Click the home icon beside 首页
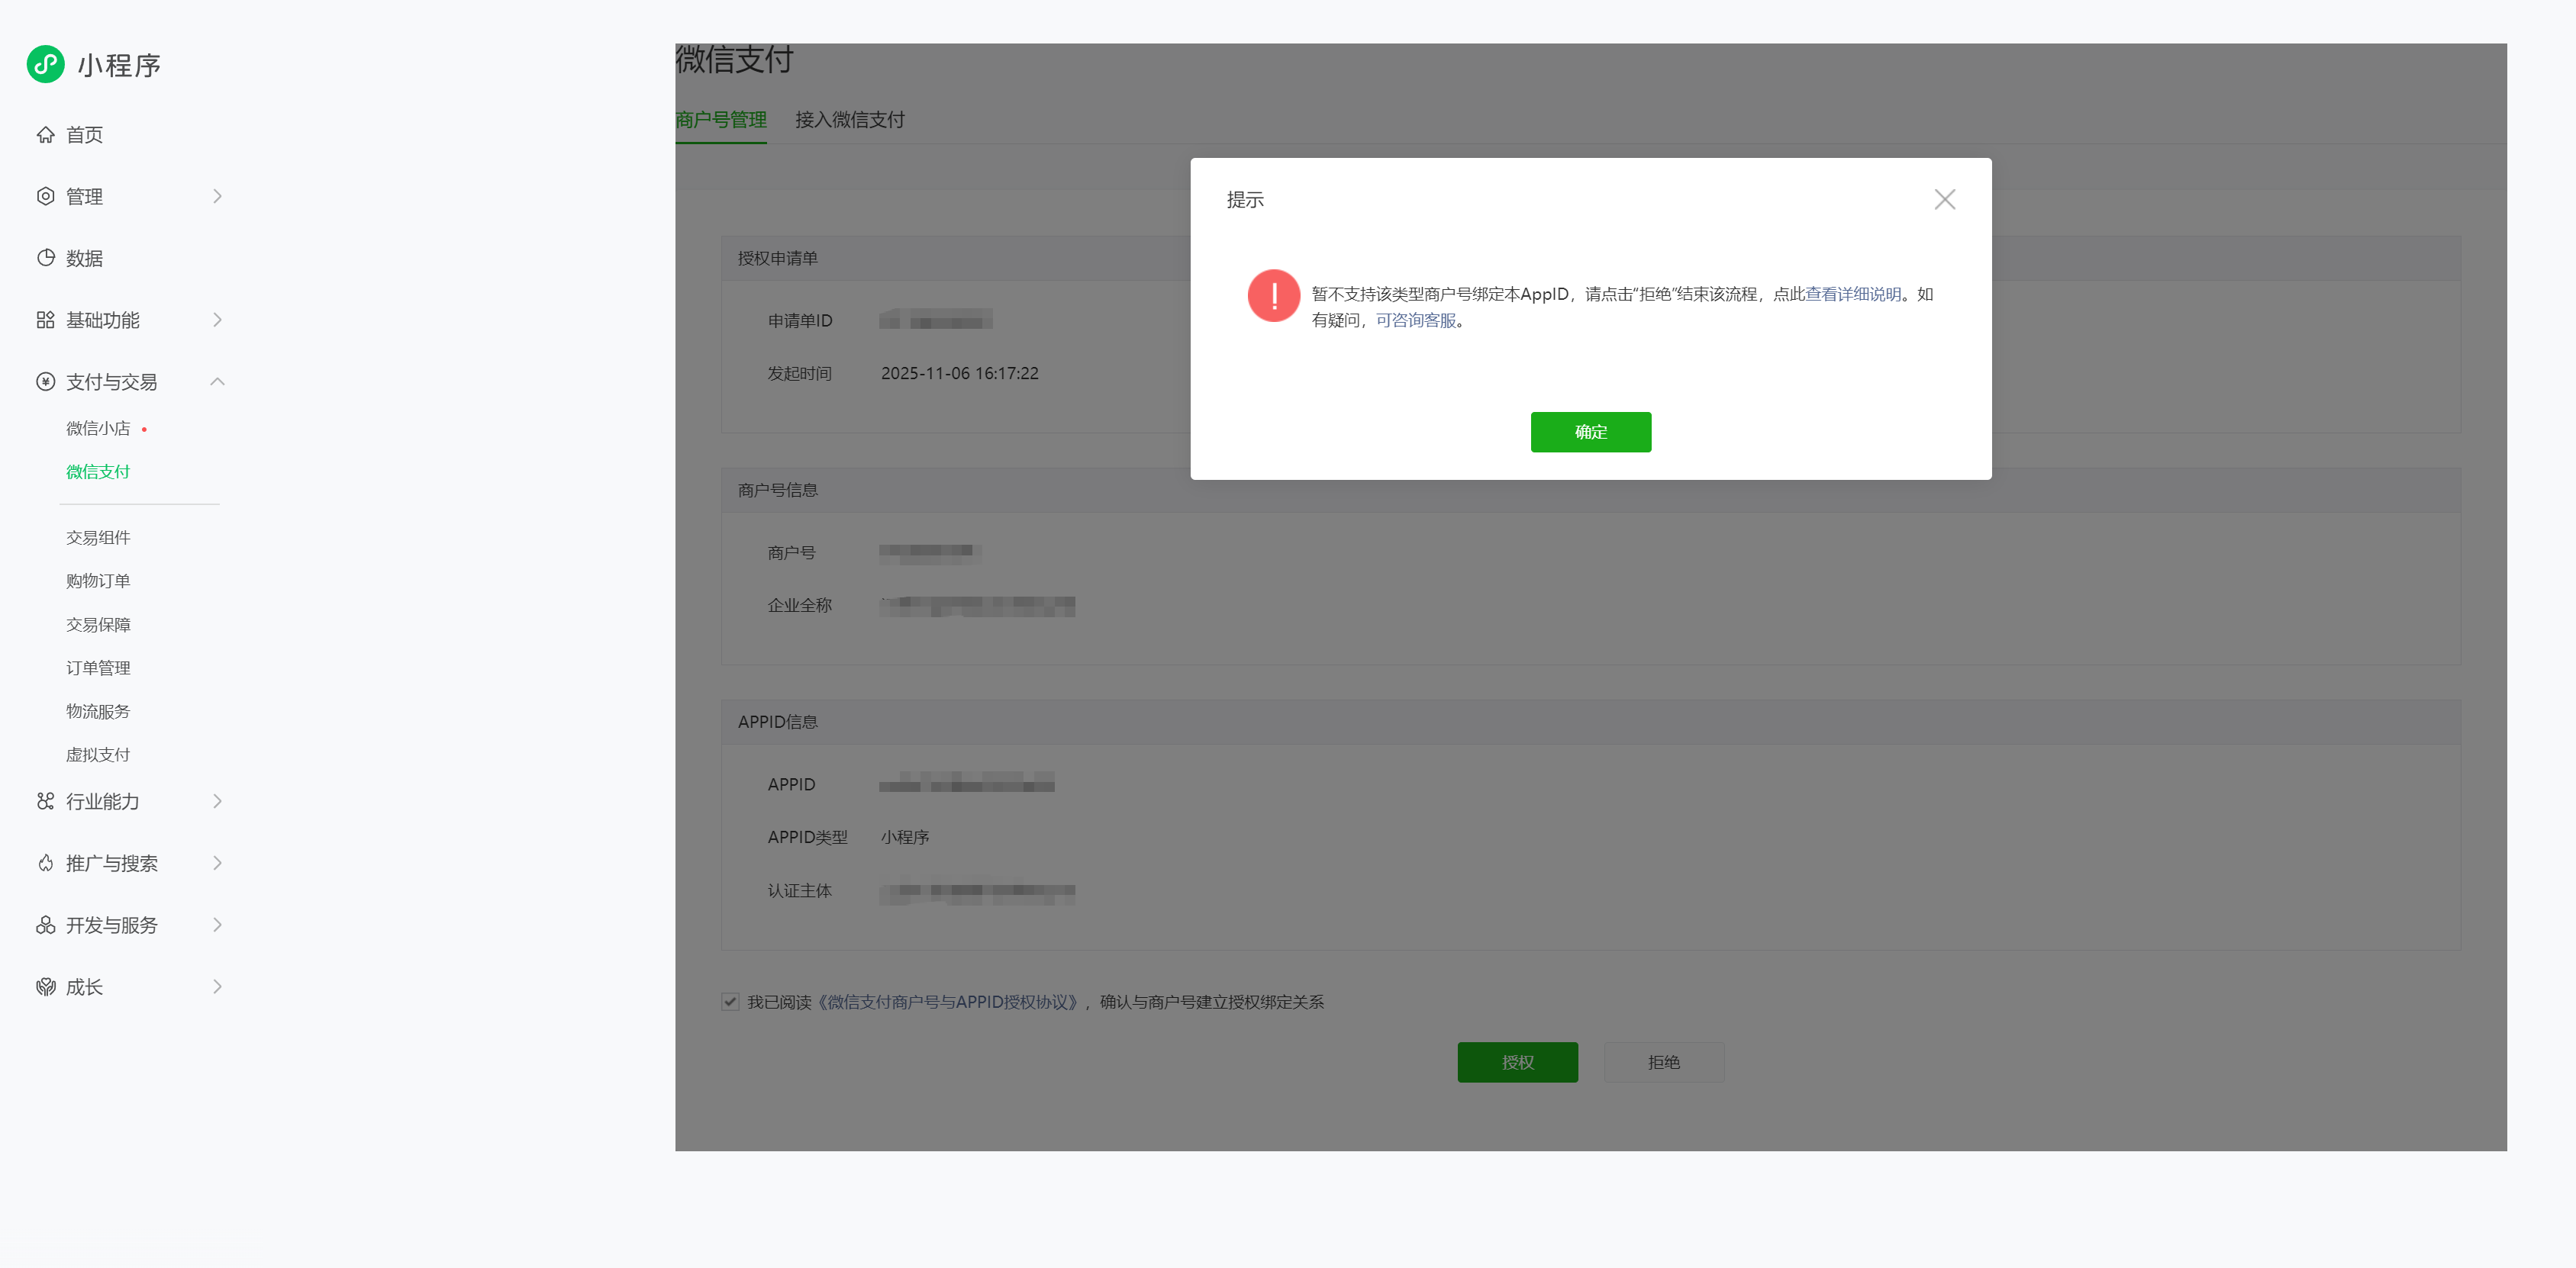 coord(45,135)
